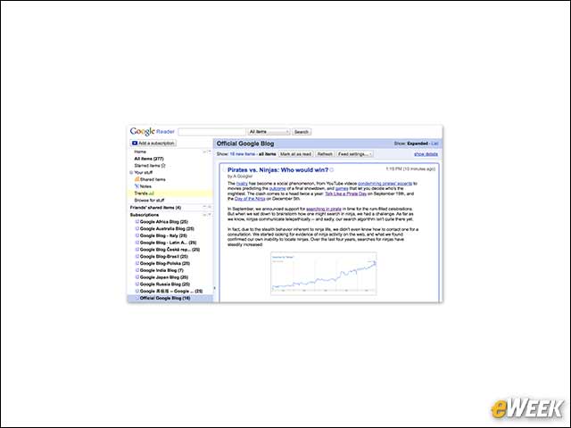Open Home in the sidebar
Viewport: 571px width, 428px height.
point(140,152)
